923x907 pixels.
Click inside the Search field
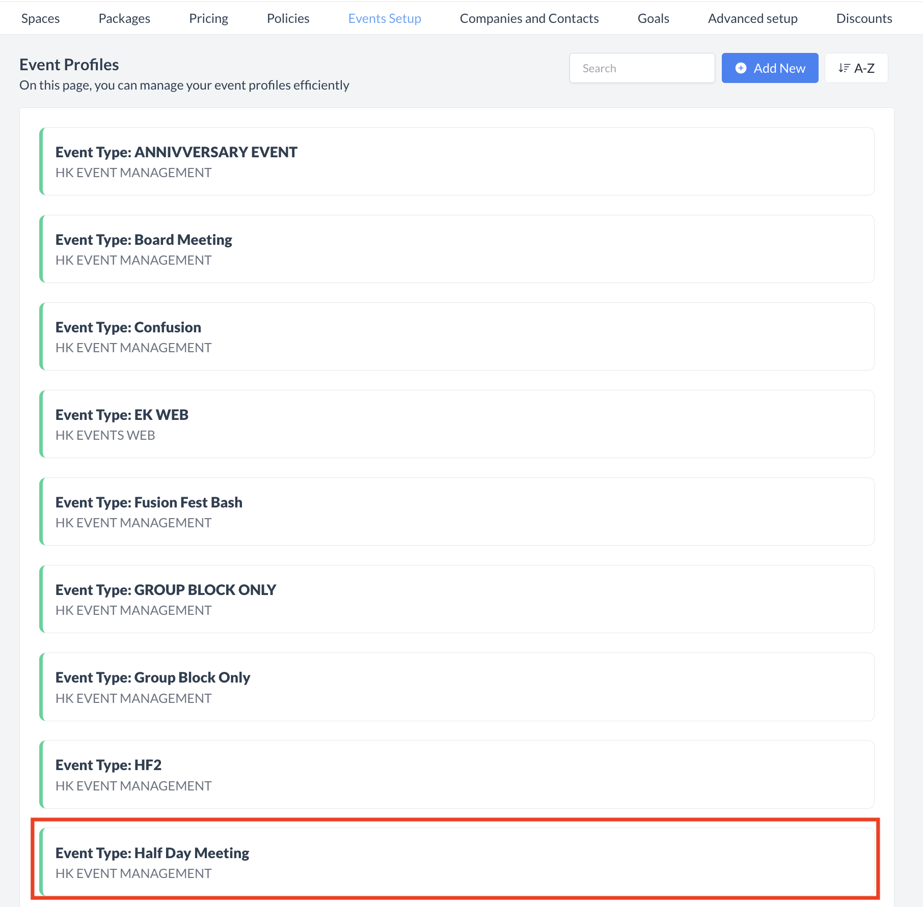[642, 68]
